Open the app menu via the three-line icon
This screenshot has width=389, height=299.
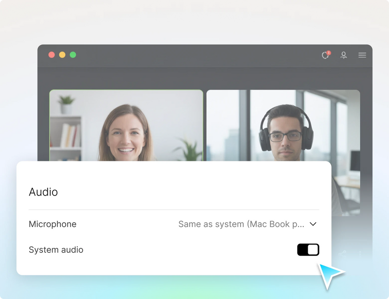(362, 55)
